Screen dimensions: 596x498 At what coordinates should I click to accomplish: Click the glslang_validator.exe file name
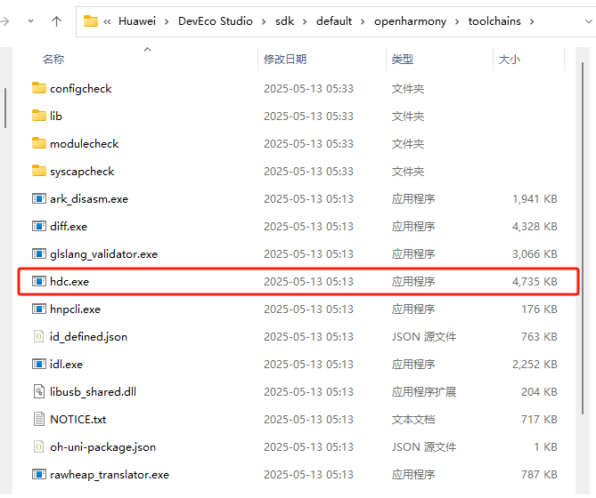(x=103, y=254)
